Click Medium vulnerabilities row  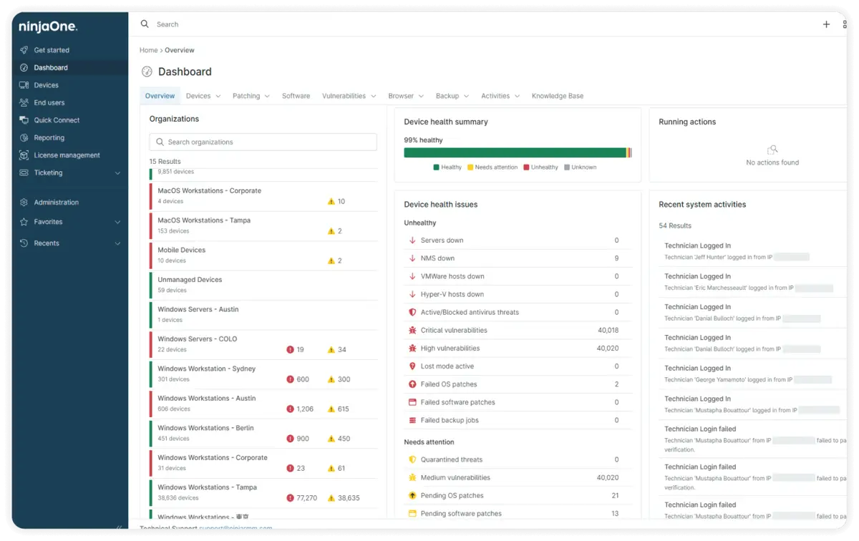518,477
